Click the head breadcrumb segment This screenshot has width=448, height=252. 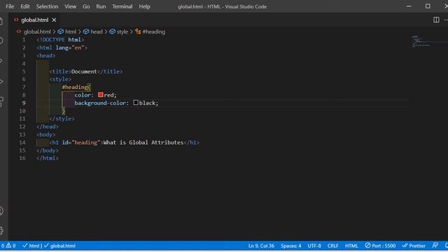pos(97,31)
